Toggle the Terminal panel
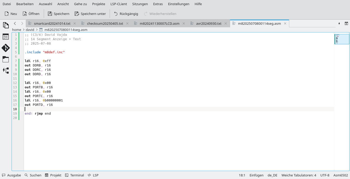The image size is (350, 179). pos(74,175)
